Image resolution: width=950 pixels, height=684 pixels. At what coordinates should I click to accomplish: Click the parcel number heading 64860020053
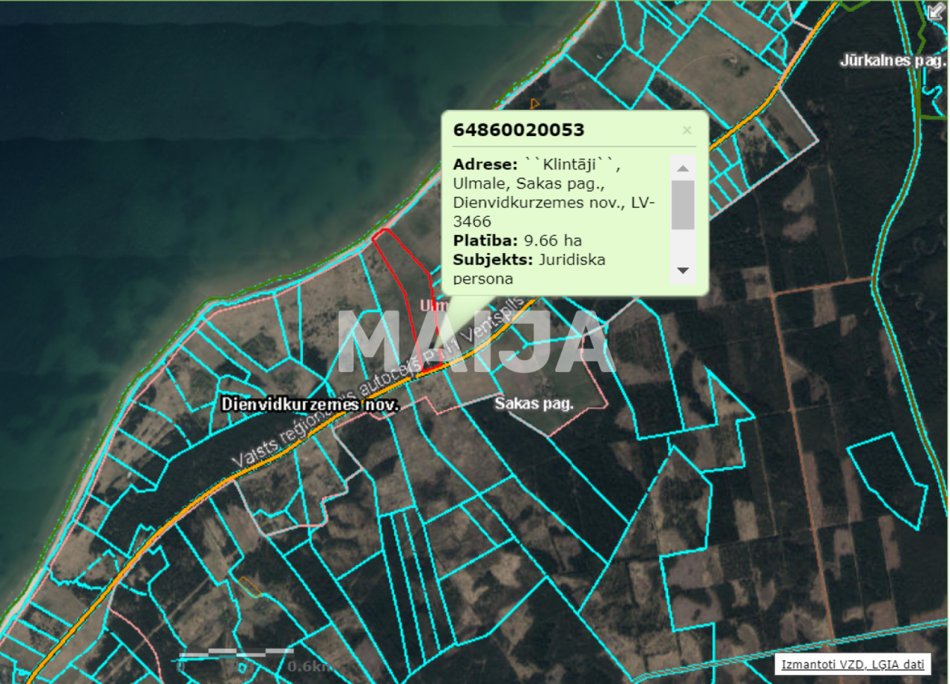pos(519,131)
